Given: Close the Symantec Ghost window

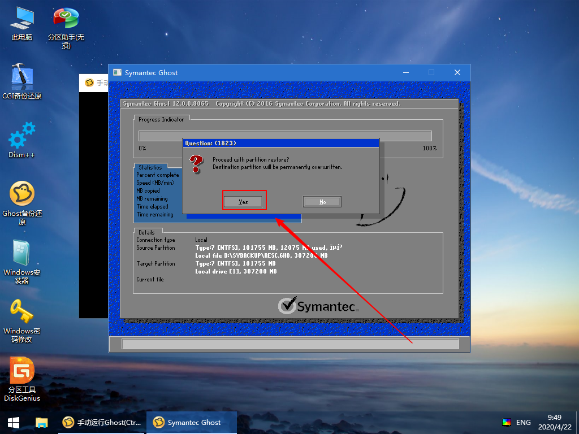Looking at the screenshot, I should 457,73.
